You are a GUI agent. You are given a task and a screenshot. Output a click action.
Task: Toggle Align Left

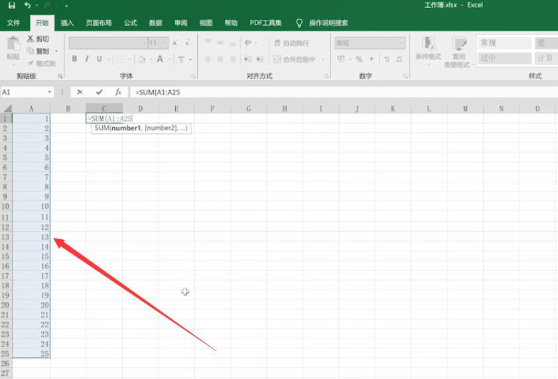[x=208, y=59]
